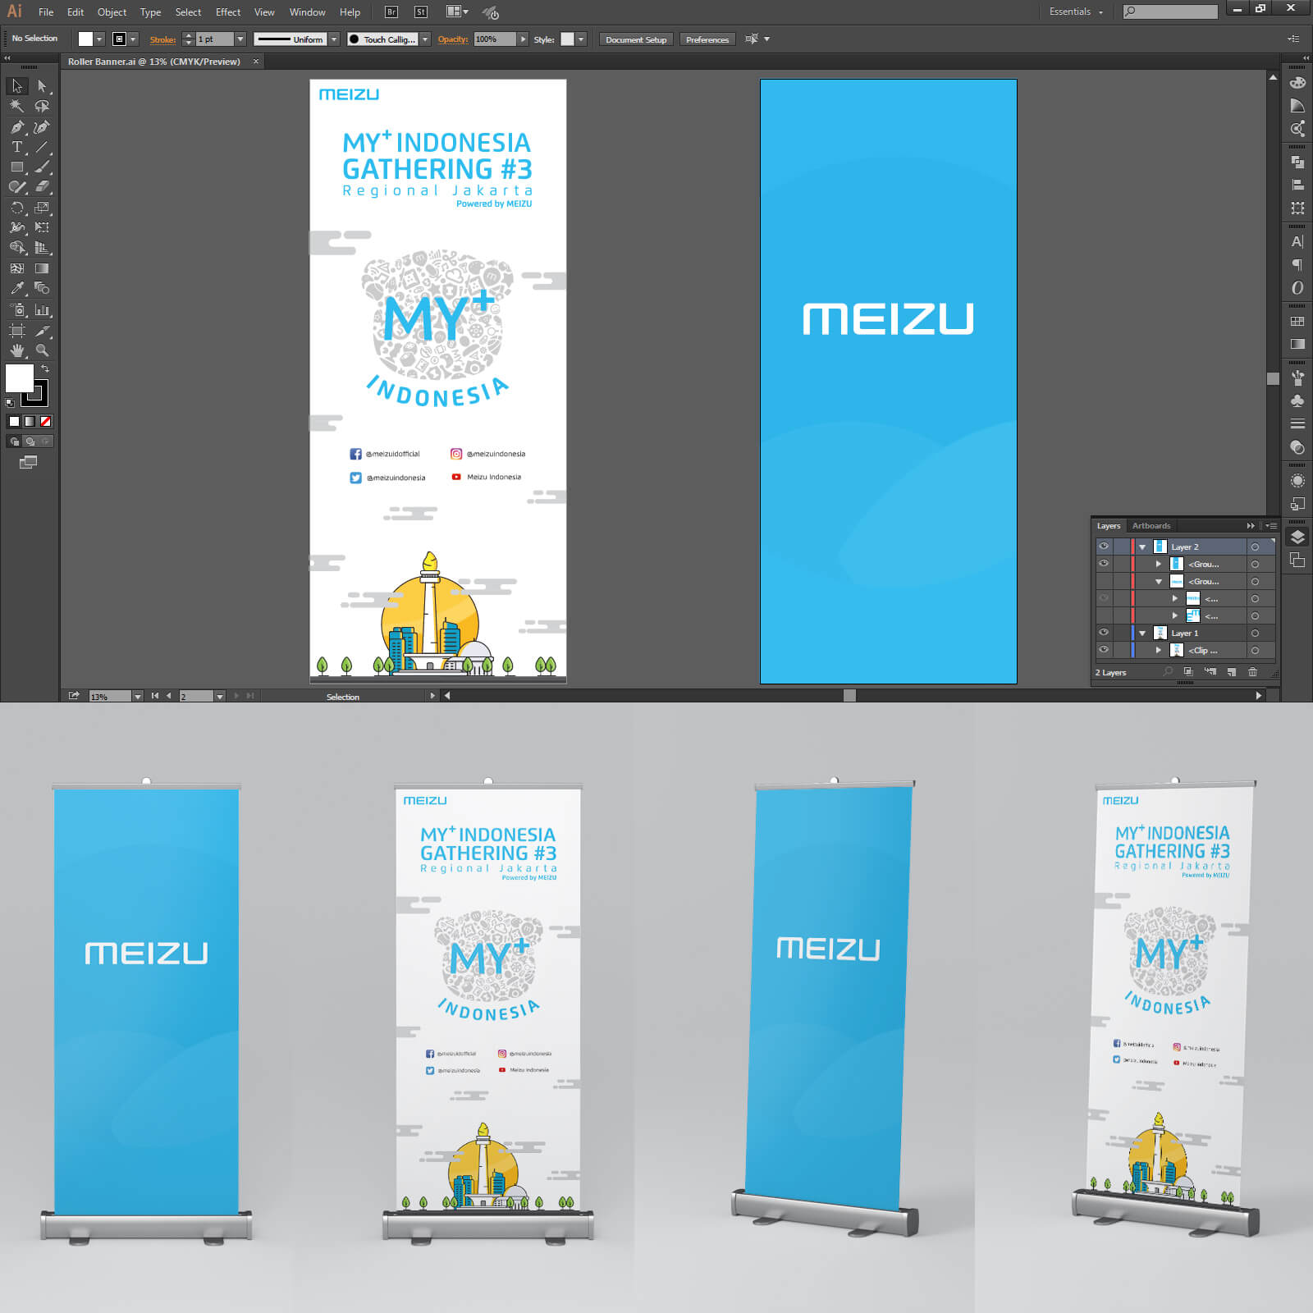Activate the Eyedropper tool
Image resolution: width=1313 pixels, height=1313 pixels.
click(16, 289)
